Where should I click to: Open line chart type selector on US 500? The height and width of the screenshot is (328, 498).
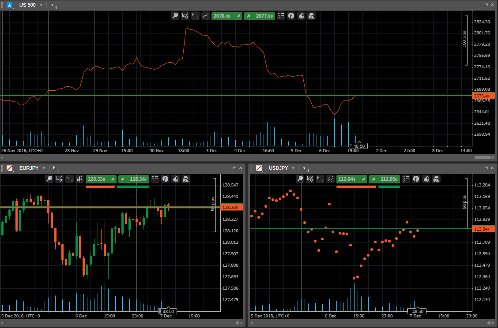[205, 16]
